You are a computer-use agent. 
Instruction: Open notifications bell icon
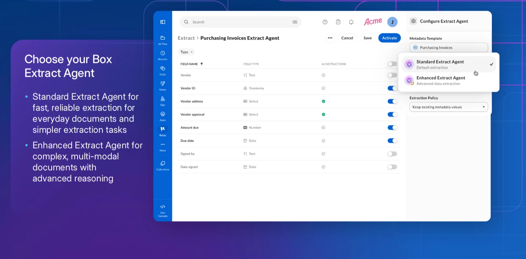pyautogui.click(x=351, y=22)
